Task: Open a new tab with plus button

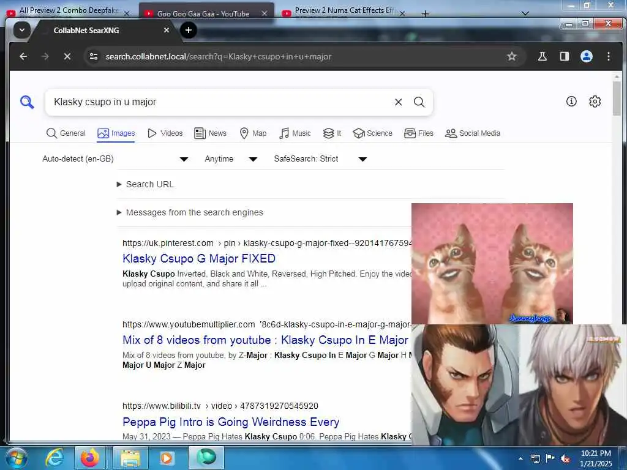Action: 189,30
